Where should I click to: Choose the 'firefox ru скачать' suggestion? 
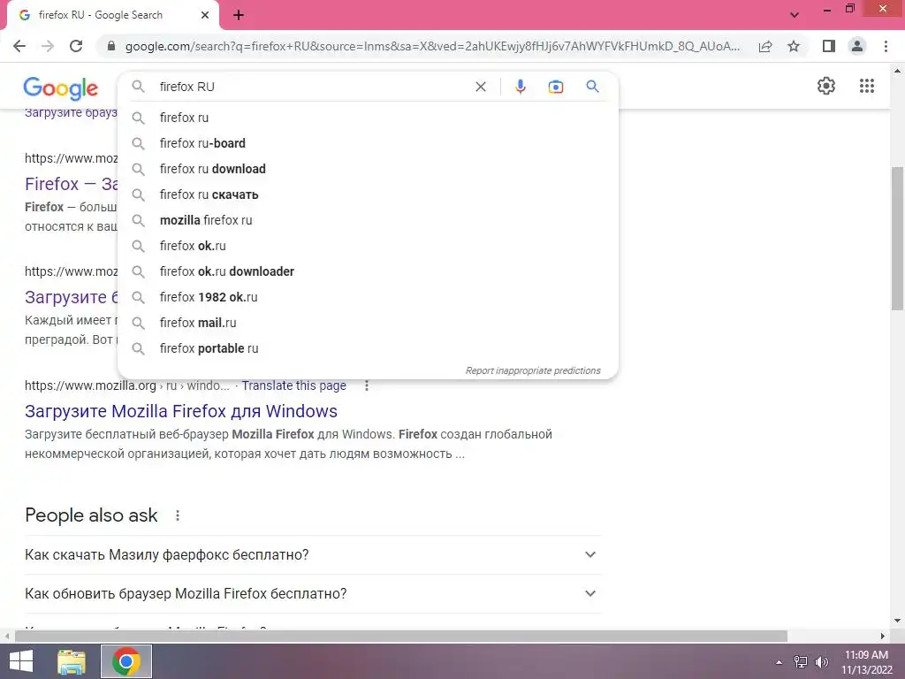point(368,195)
